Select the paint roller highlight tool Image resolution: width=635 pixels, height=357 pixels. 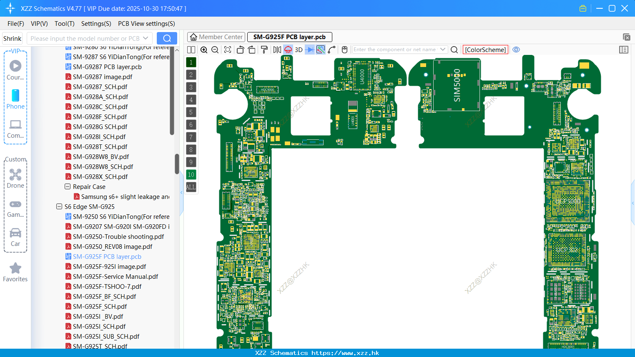(264, 50)
